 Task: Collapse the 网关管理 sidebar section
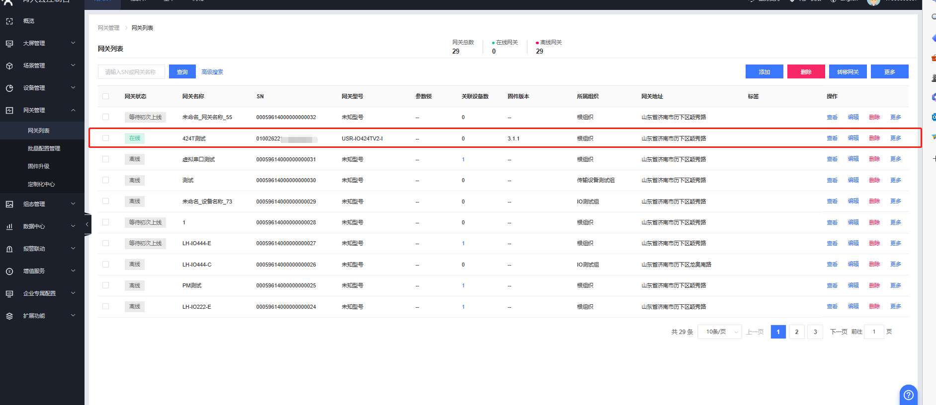73,110
